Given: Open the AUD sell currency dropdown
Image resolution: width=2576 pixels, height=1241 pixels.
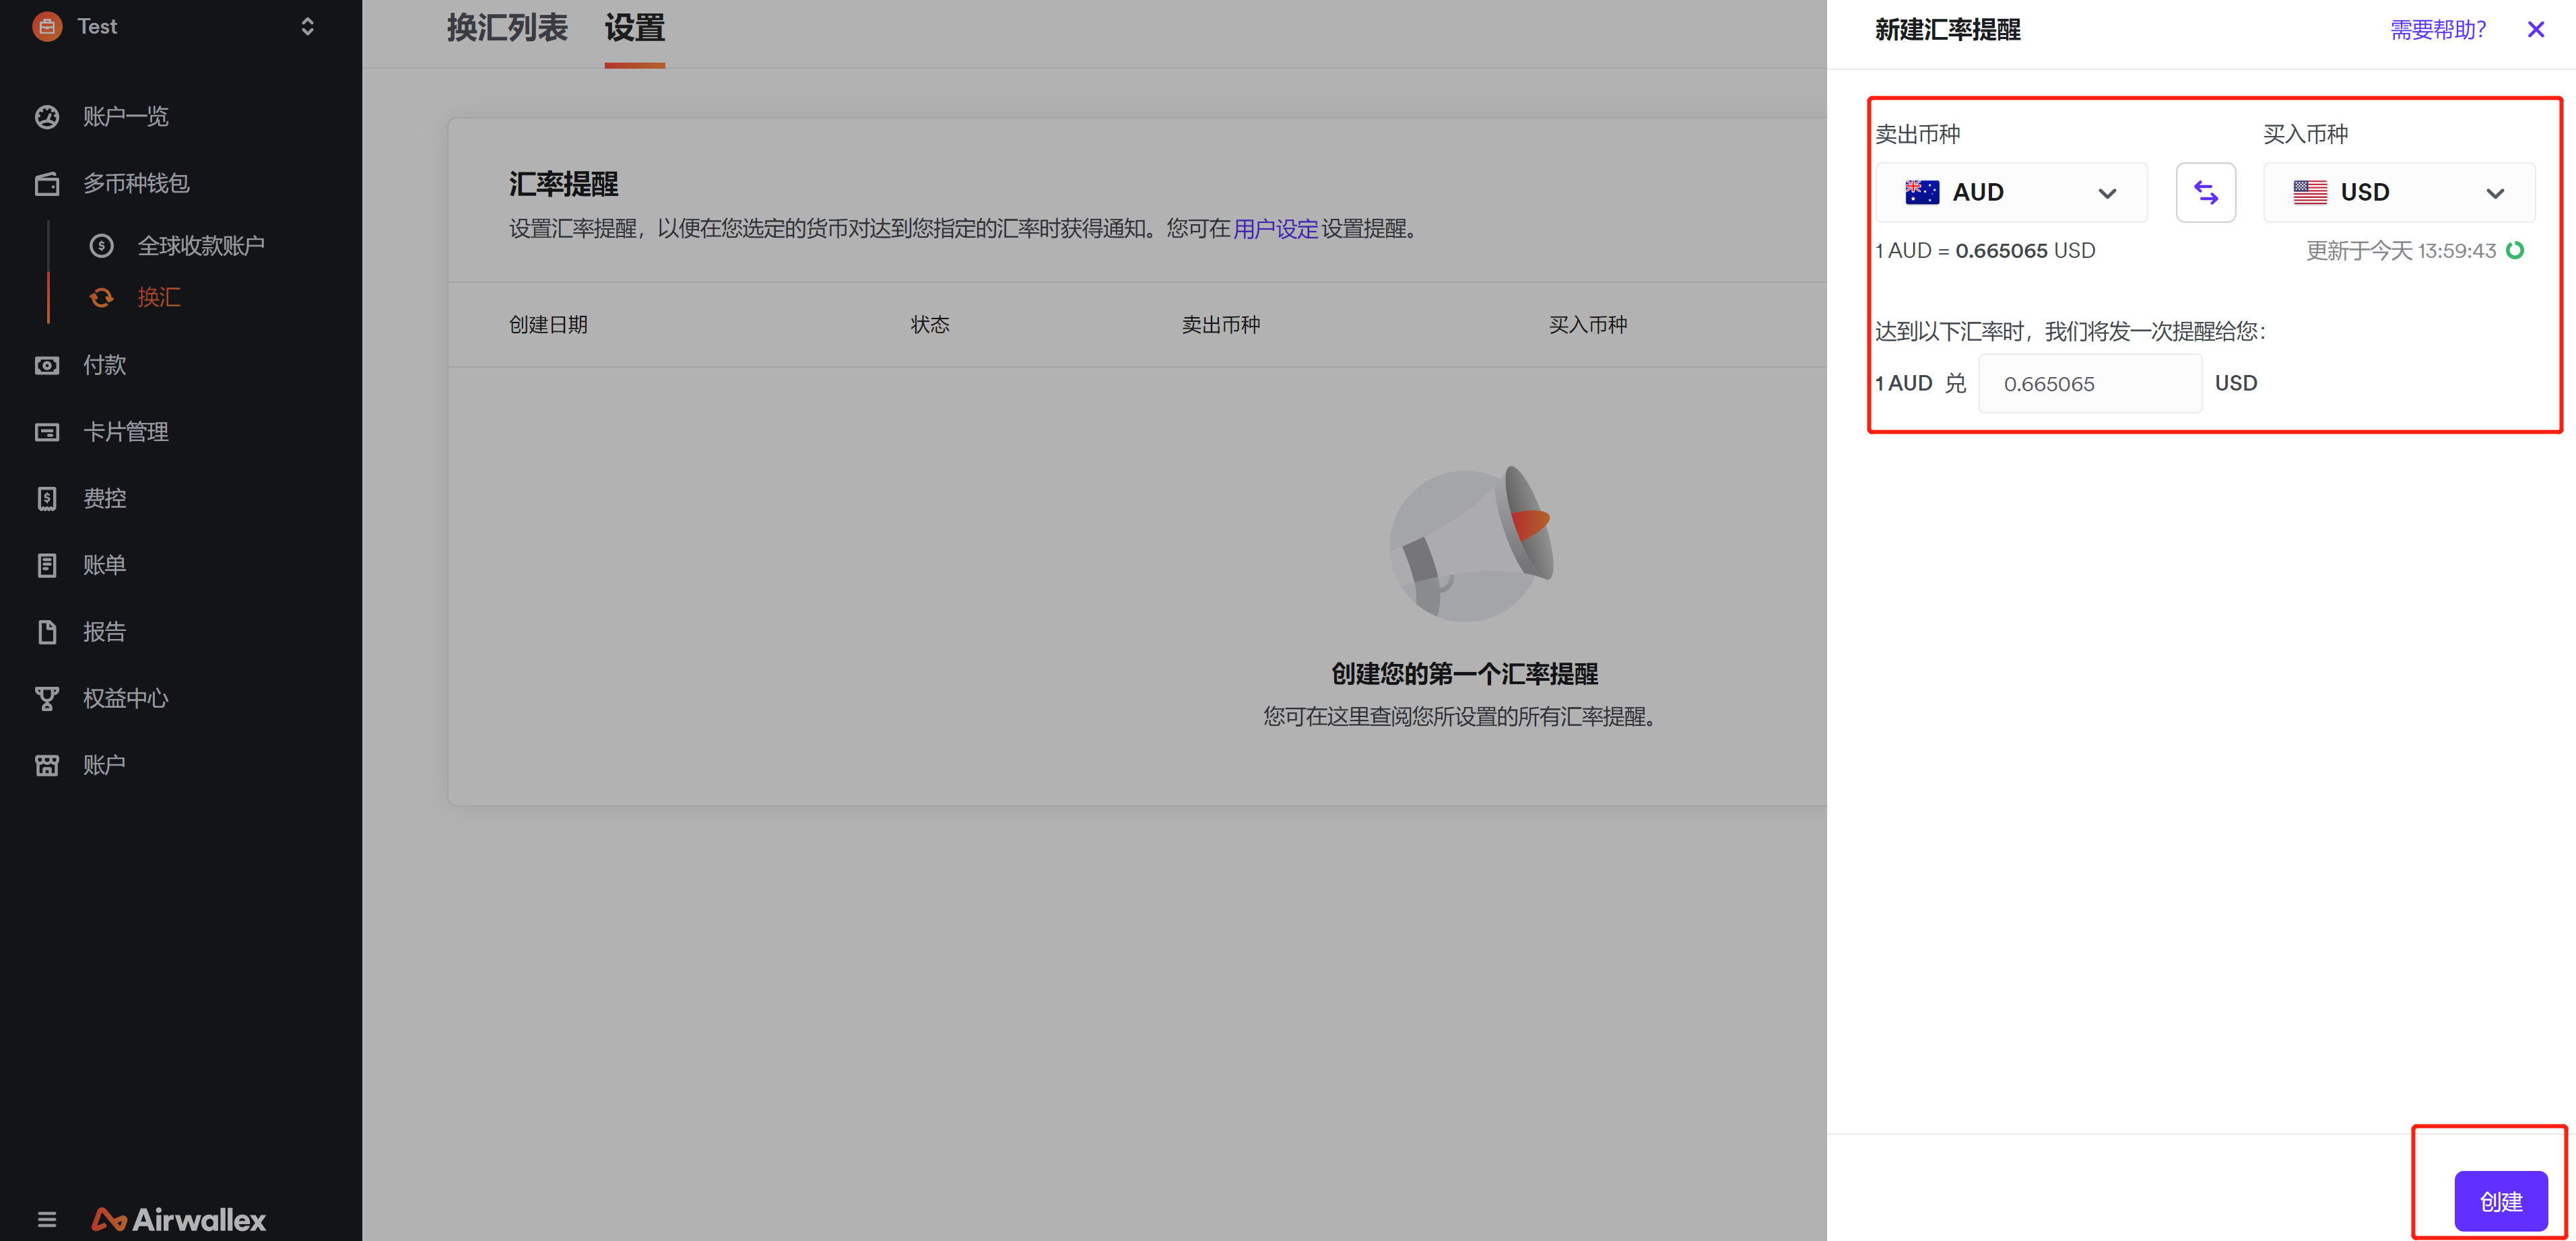Looking at the screenshot, I should coord(2010,192).
